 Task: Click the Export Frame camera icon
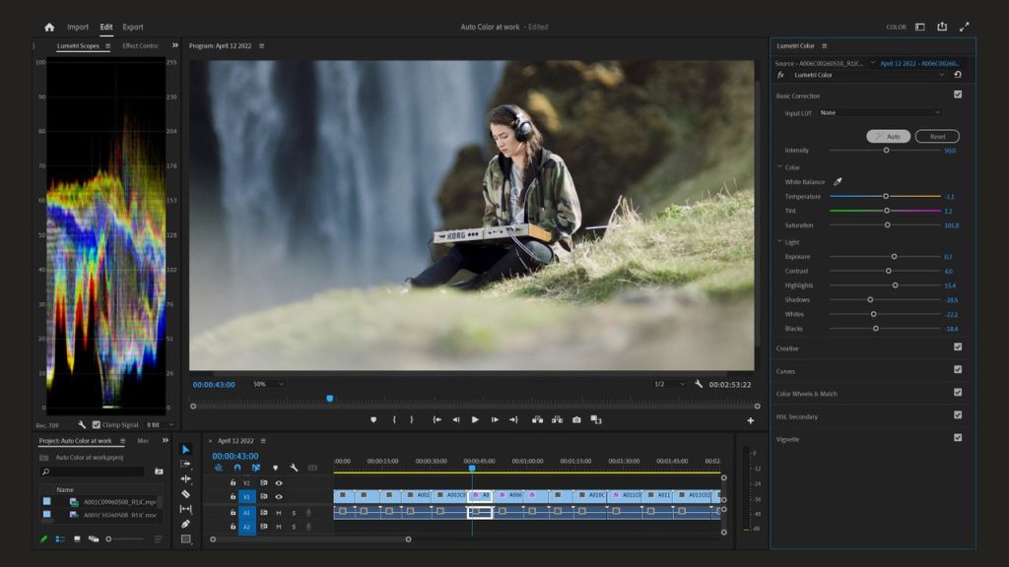pos(575,419)
